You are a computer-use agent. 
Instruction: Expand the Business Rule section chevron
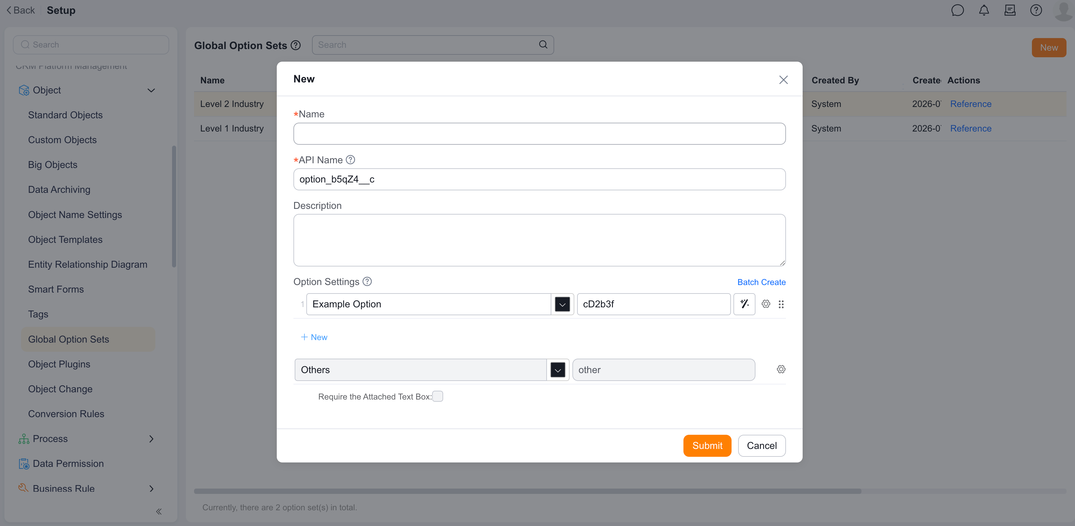click(x=152, y=489)
